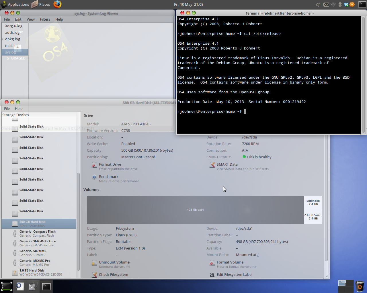Switch to bottom-left workspace in switcher
This screenshot has width=367, height=293.
342,290
